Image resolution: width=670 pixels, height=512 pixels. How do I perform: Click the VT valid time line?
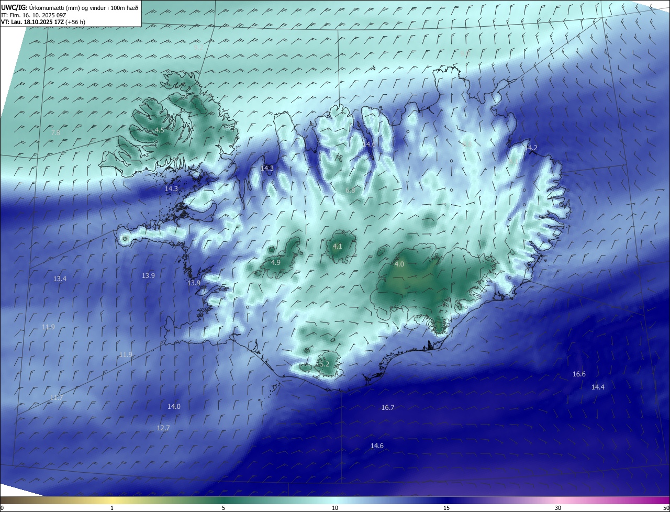click(x=43, y=22)
